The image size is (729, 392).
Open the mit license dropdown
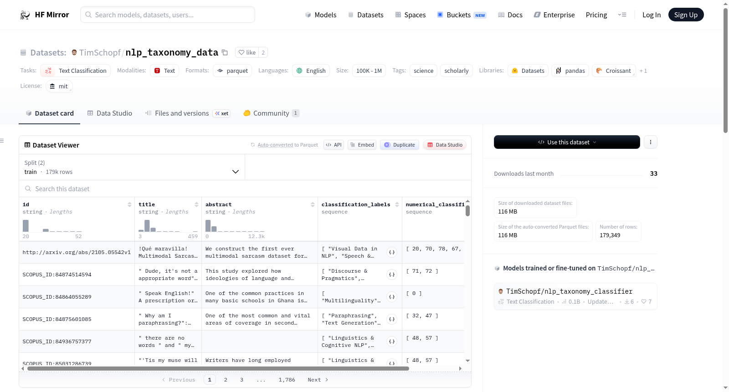tap(59, 86)
